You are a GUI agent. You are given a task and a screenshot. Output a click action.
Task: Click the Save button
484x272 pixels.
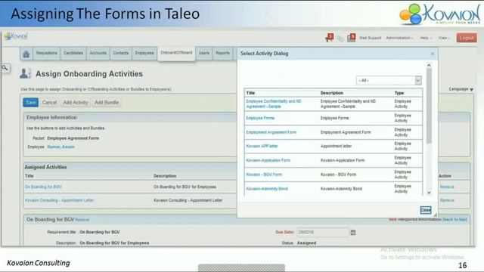click(x=30, y=103)
